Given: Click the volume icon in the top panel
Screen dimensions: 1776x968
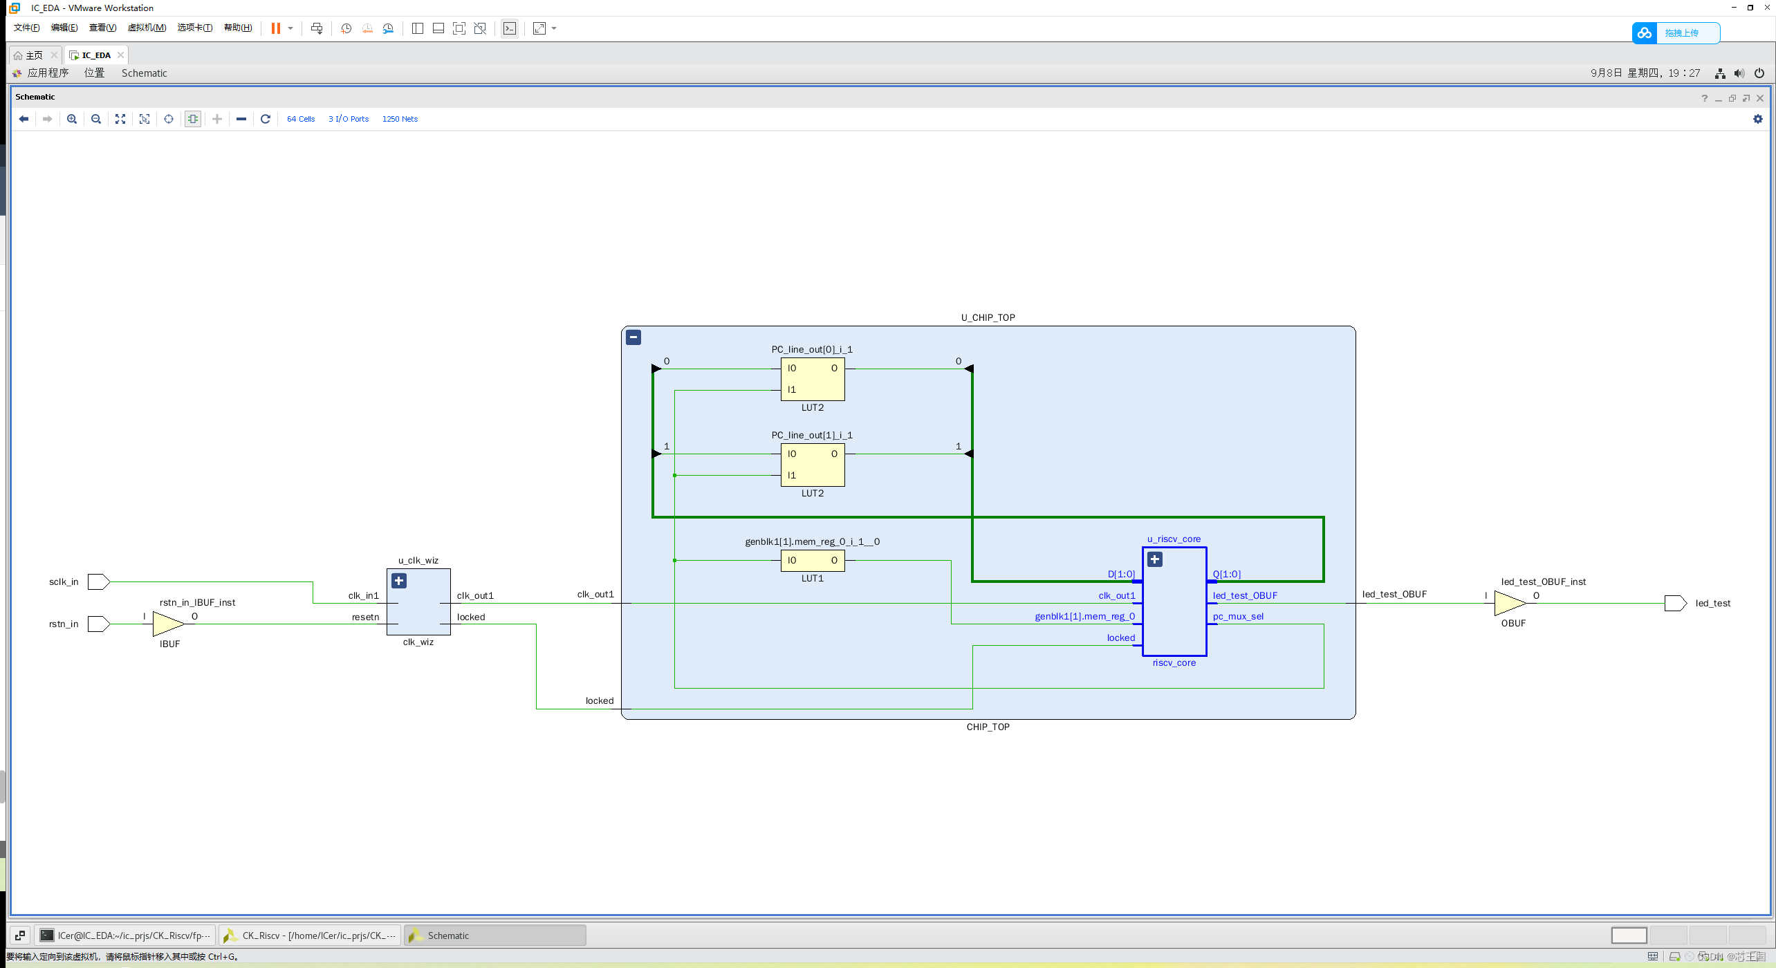Looking at the screenshot, I should pyautogui.click(x=1739, y=73).
